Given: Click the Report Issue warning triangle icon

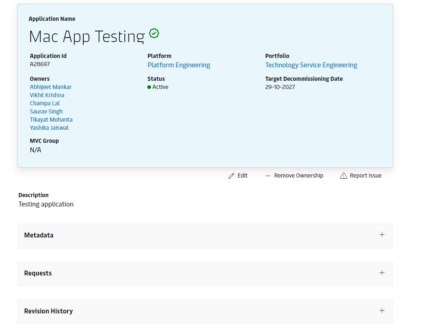Looking at the screenshot, I should click(343, 176).
